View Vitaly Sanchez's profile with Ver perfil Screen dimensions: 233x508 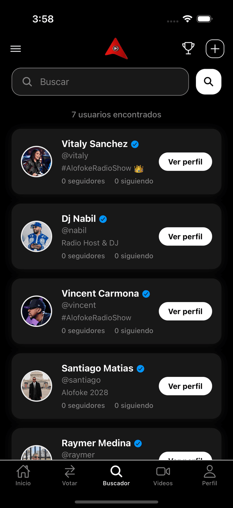tap(185, 162)
